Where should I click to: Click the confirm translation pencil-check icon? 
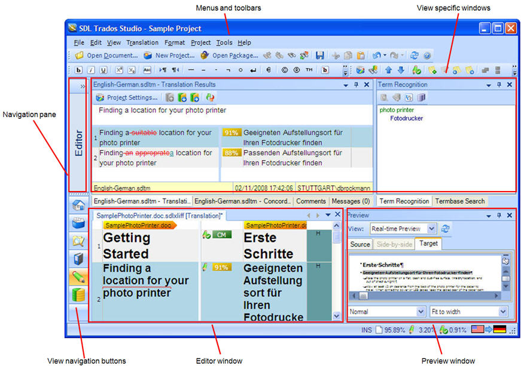click(416, 70)
